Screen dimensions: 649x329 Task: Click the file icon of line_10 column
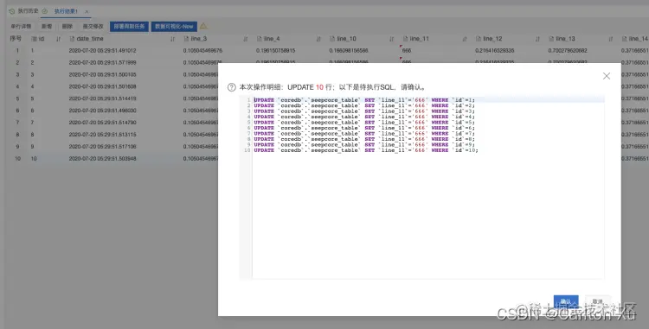click(x=332, y=39)
